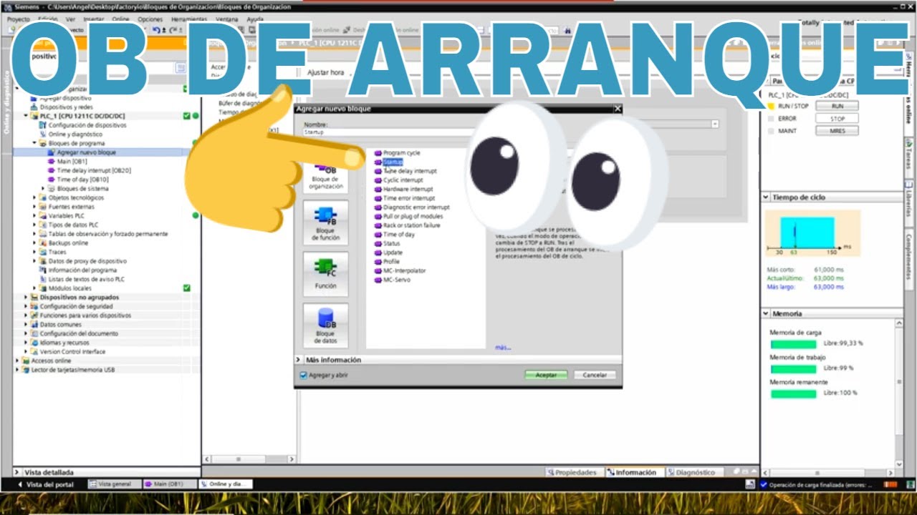Screen dimensions: 917x515
Task: Open Online y diagnóstico tree item
Action: [x=75, y=134]
